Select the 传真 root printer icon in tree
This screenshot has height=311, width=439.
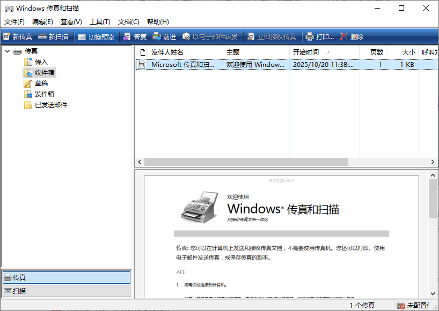[x=18, y=51]
